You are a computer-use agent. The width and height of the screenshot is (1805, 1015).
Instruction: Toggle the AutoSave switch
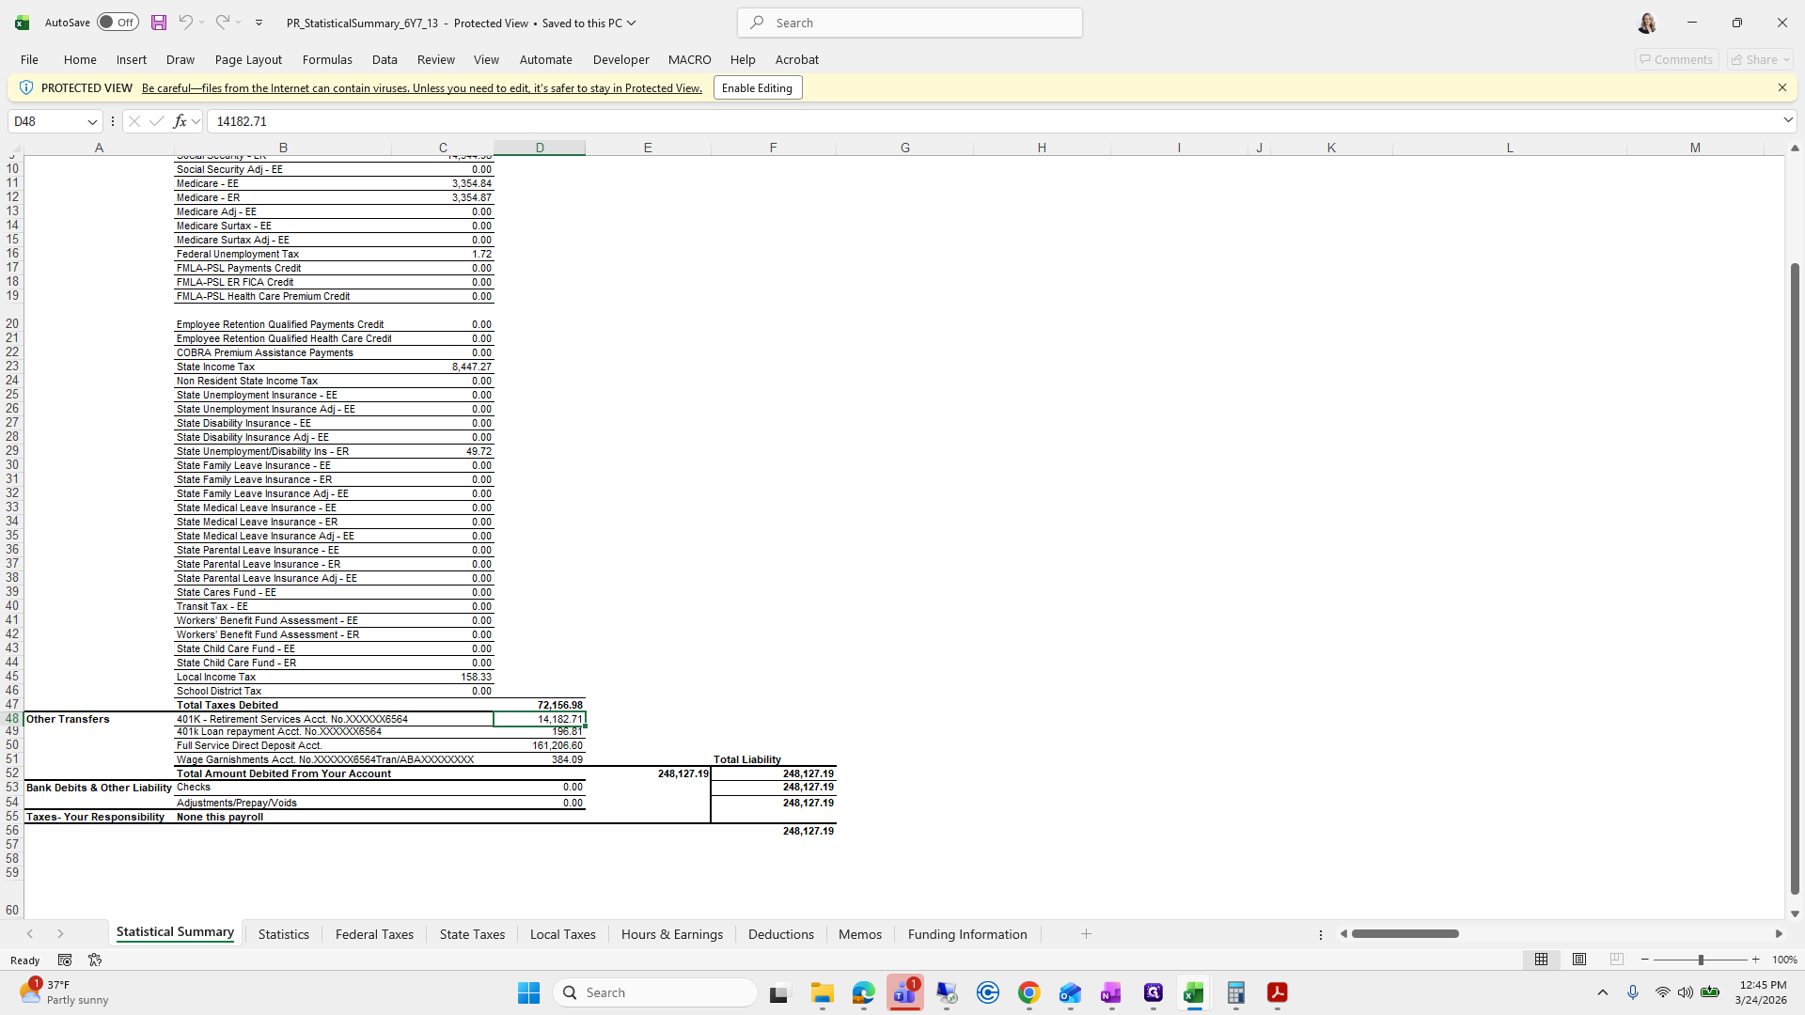point(118,23)
